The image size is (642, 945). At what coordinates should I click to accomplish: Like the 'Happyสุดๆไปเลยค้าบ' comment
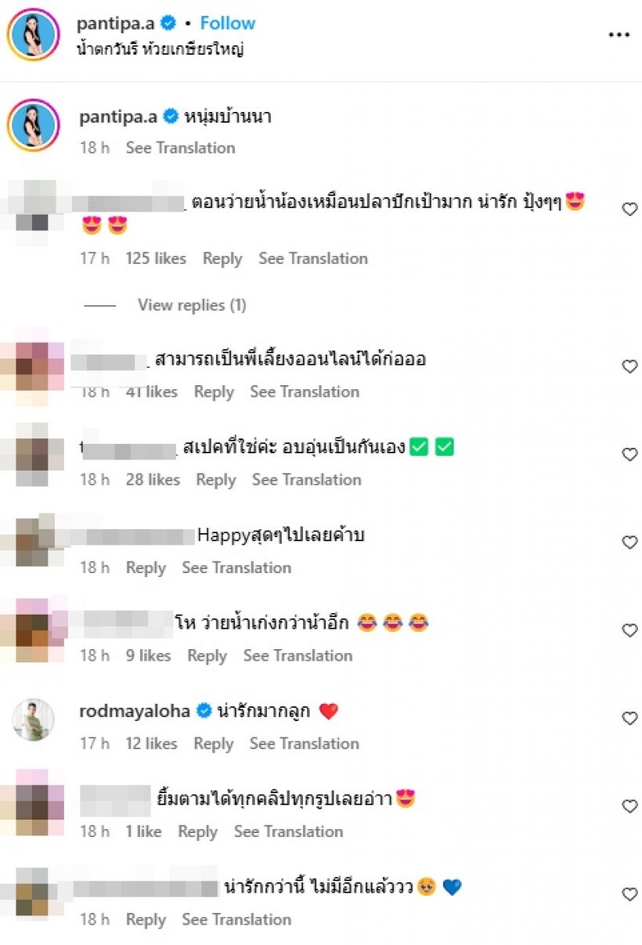[x=629, y=542]
